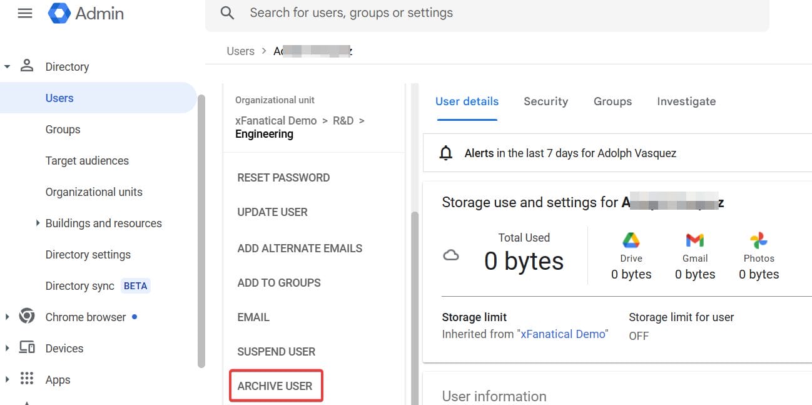812x405 pixels.
Task: Click the Google Photos icon
Action: click(x=758, y=240)
